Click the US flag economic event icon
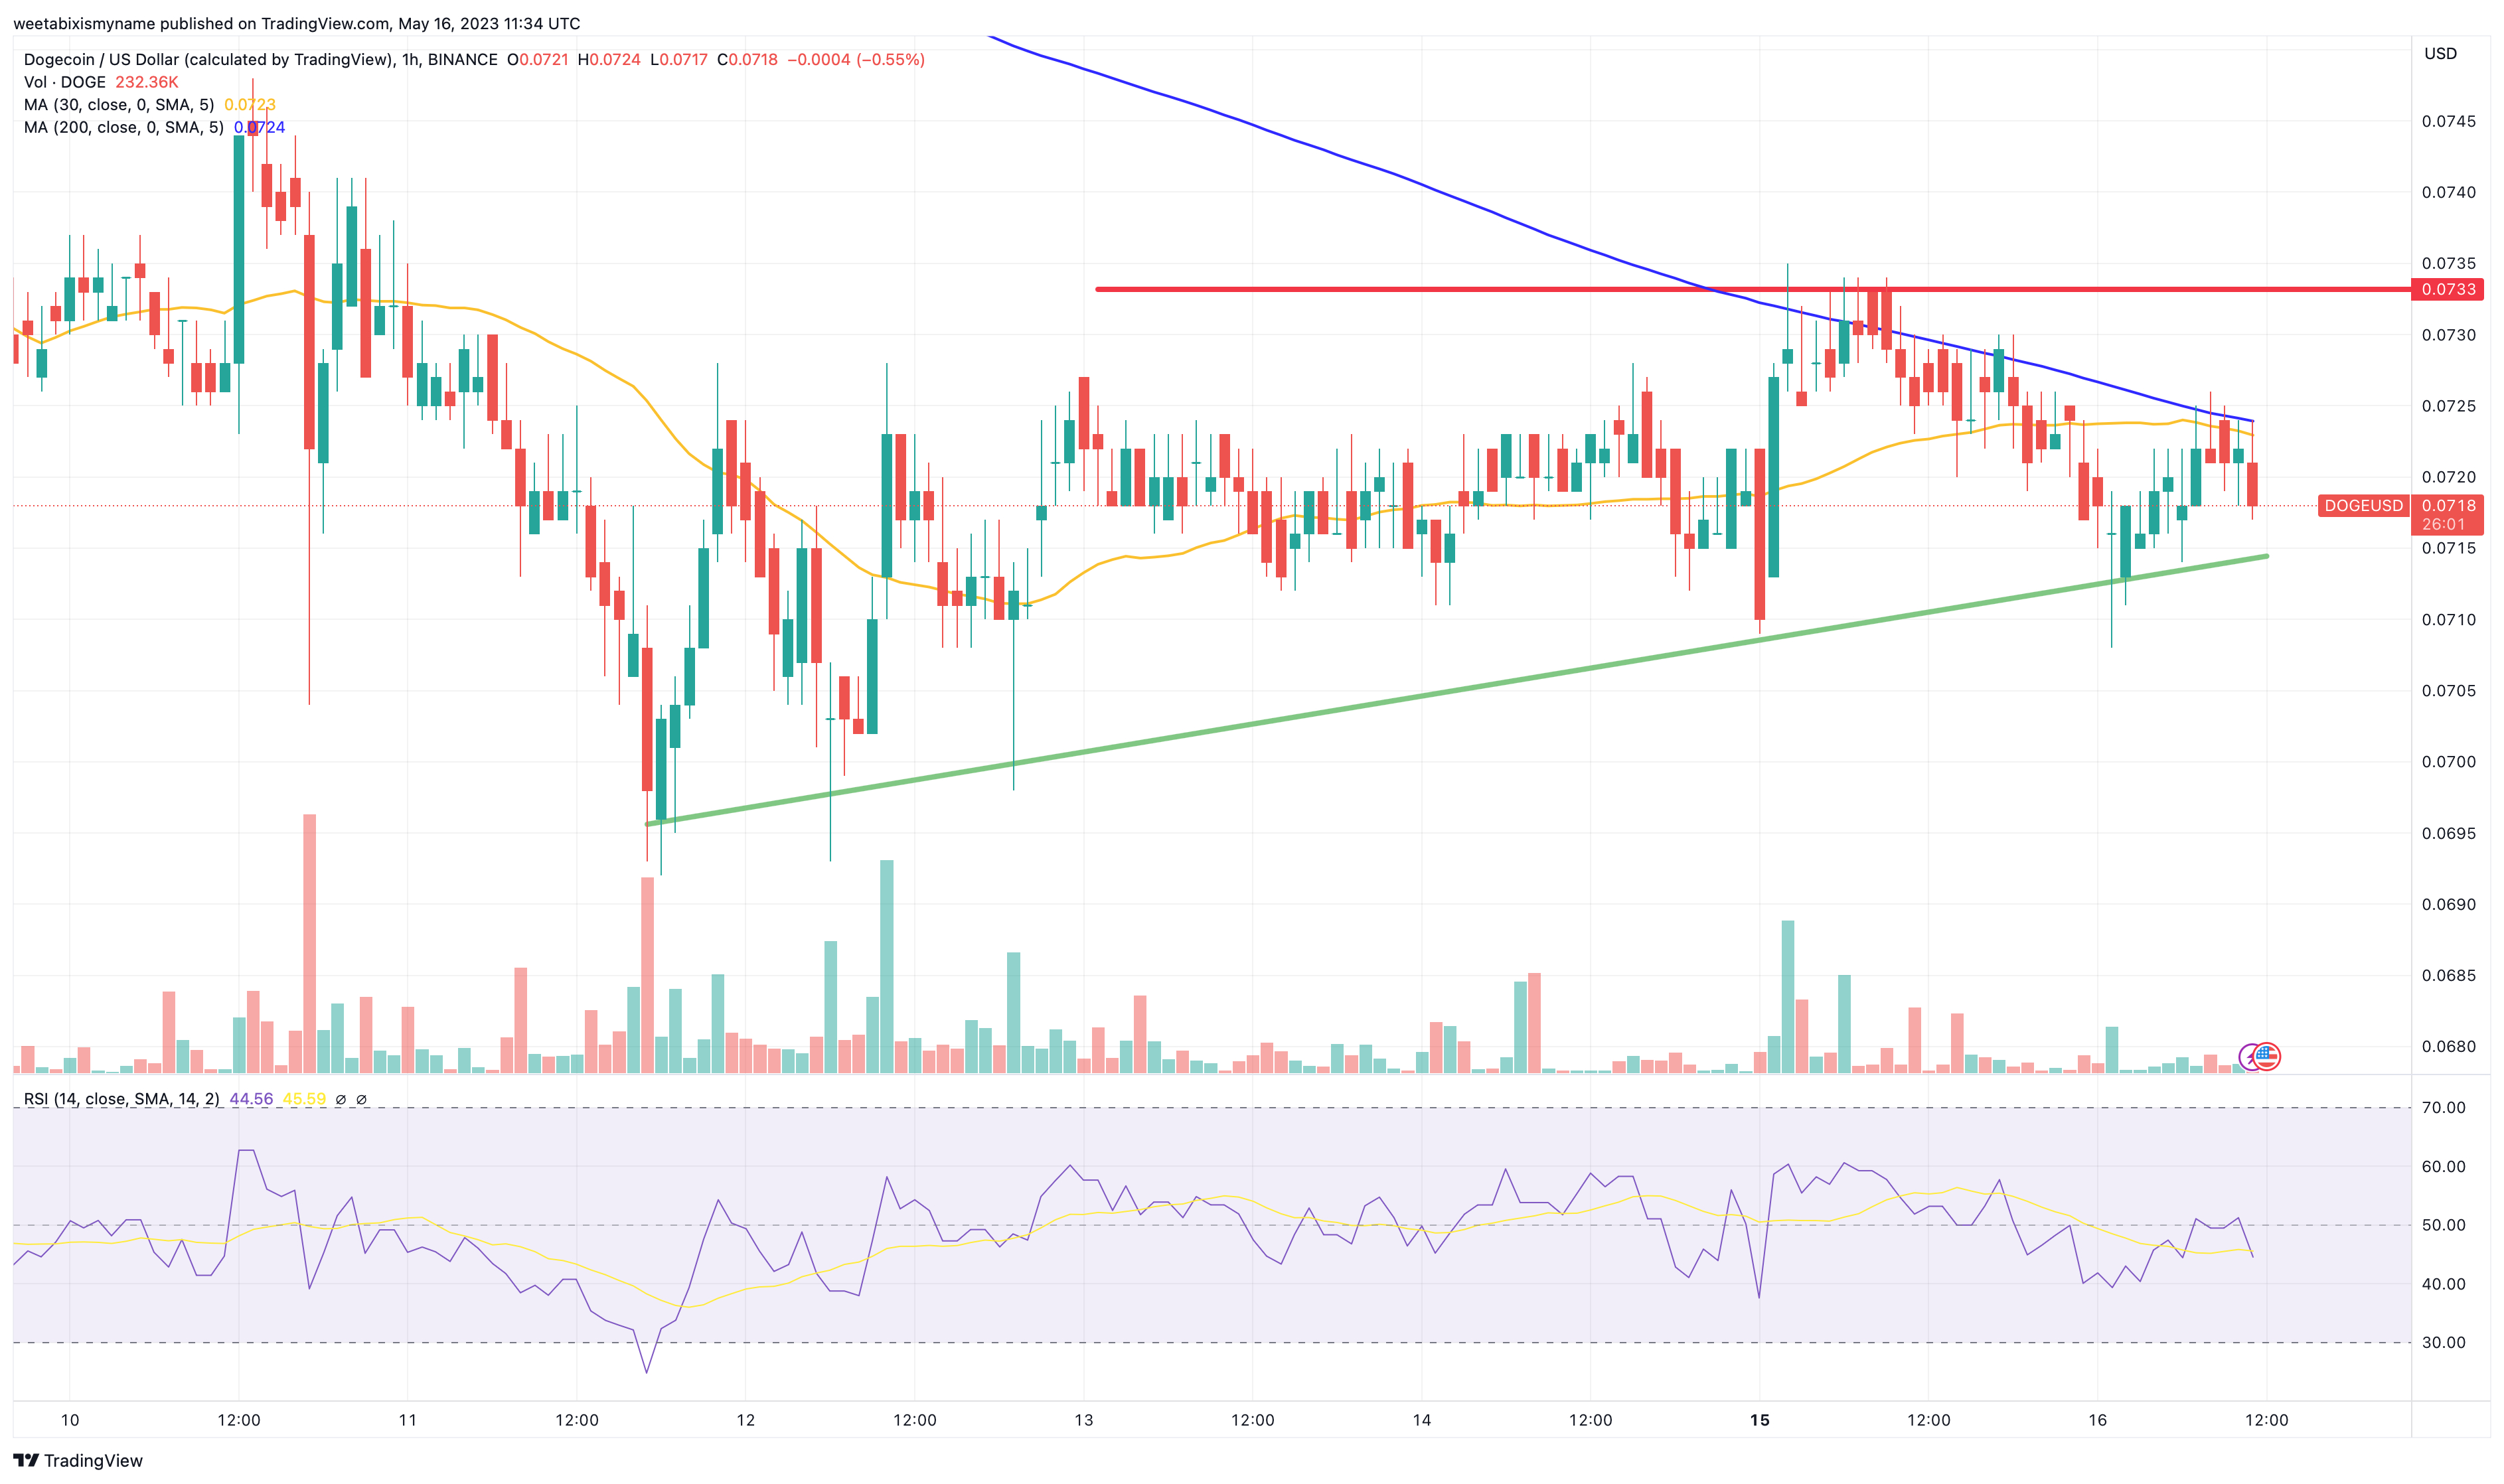The height and width of the screenshot is (1484, 2504). [2267, 1056]
